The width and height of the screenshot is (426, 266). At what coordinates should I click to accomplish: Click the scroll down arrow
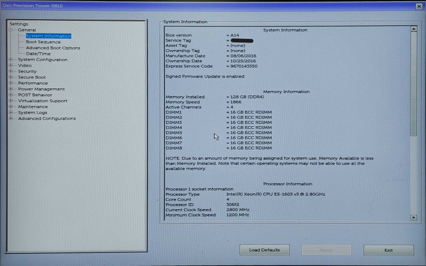click(x=414, y=218)
